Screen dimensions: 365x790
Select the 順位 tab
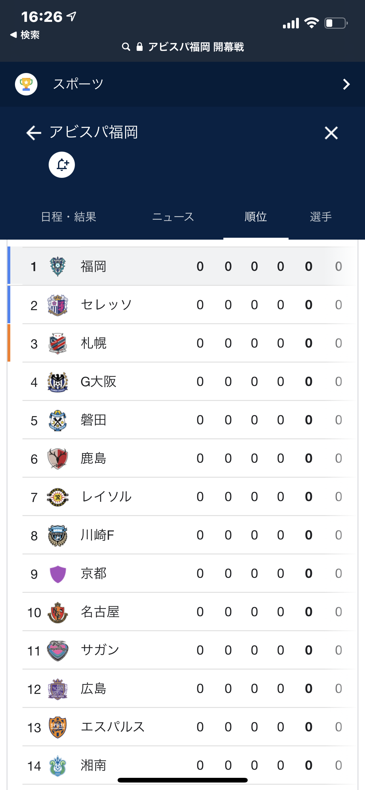pyautogui.click(x=255, y=217)
